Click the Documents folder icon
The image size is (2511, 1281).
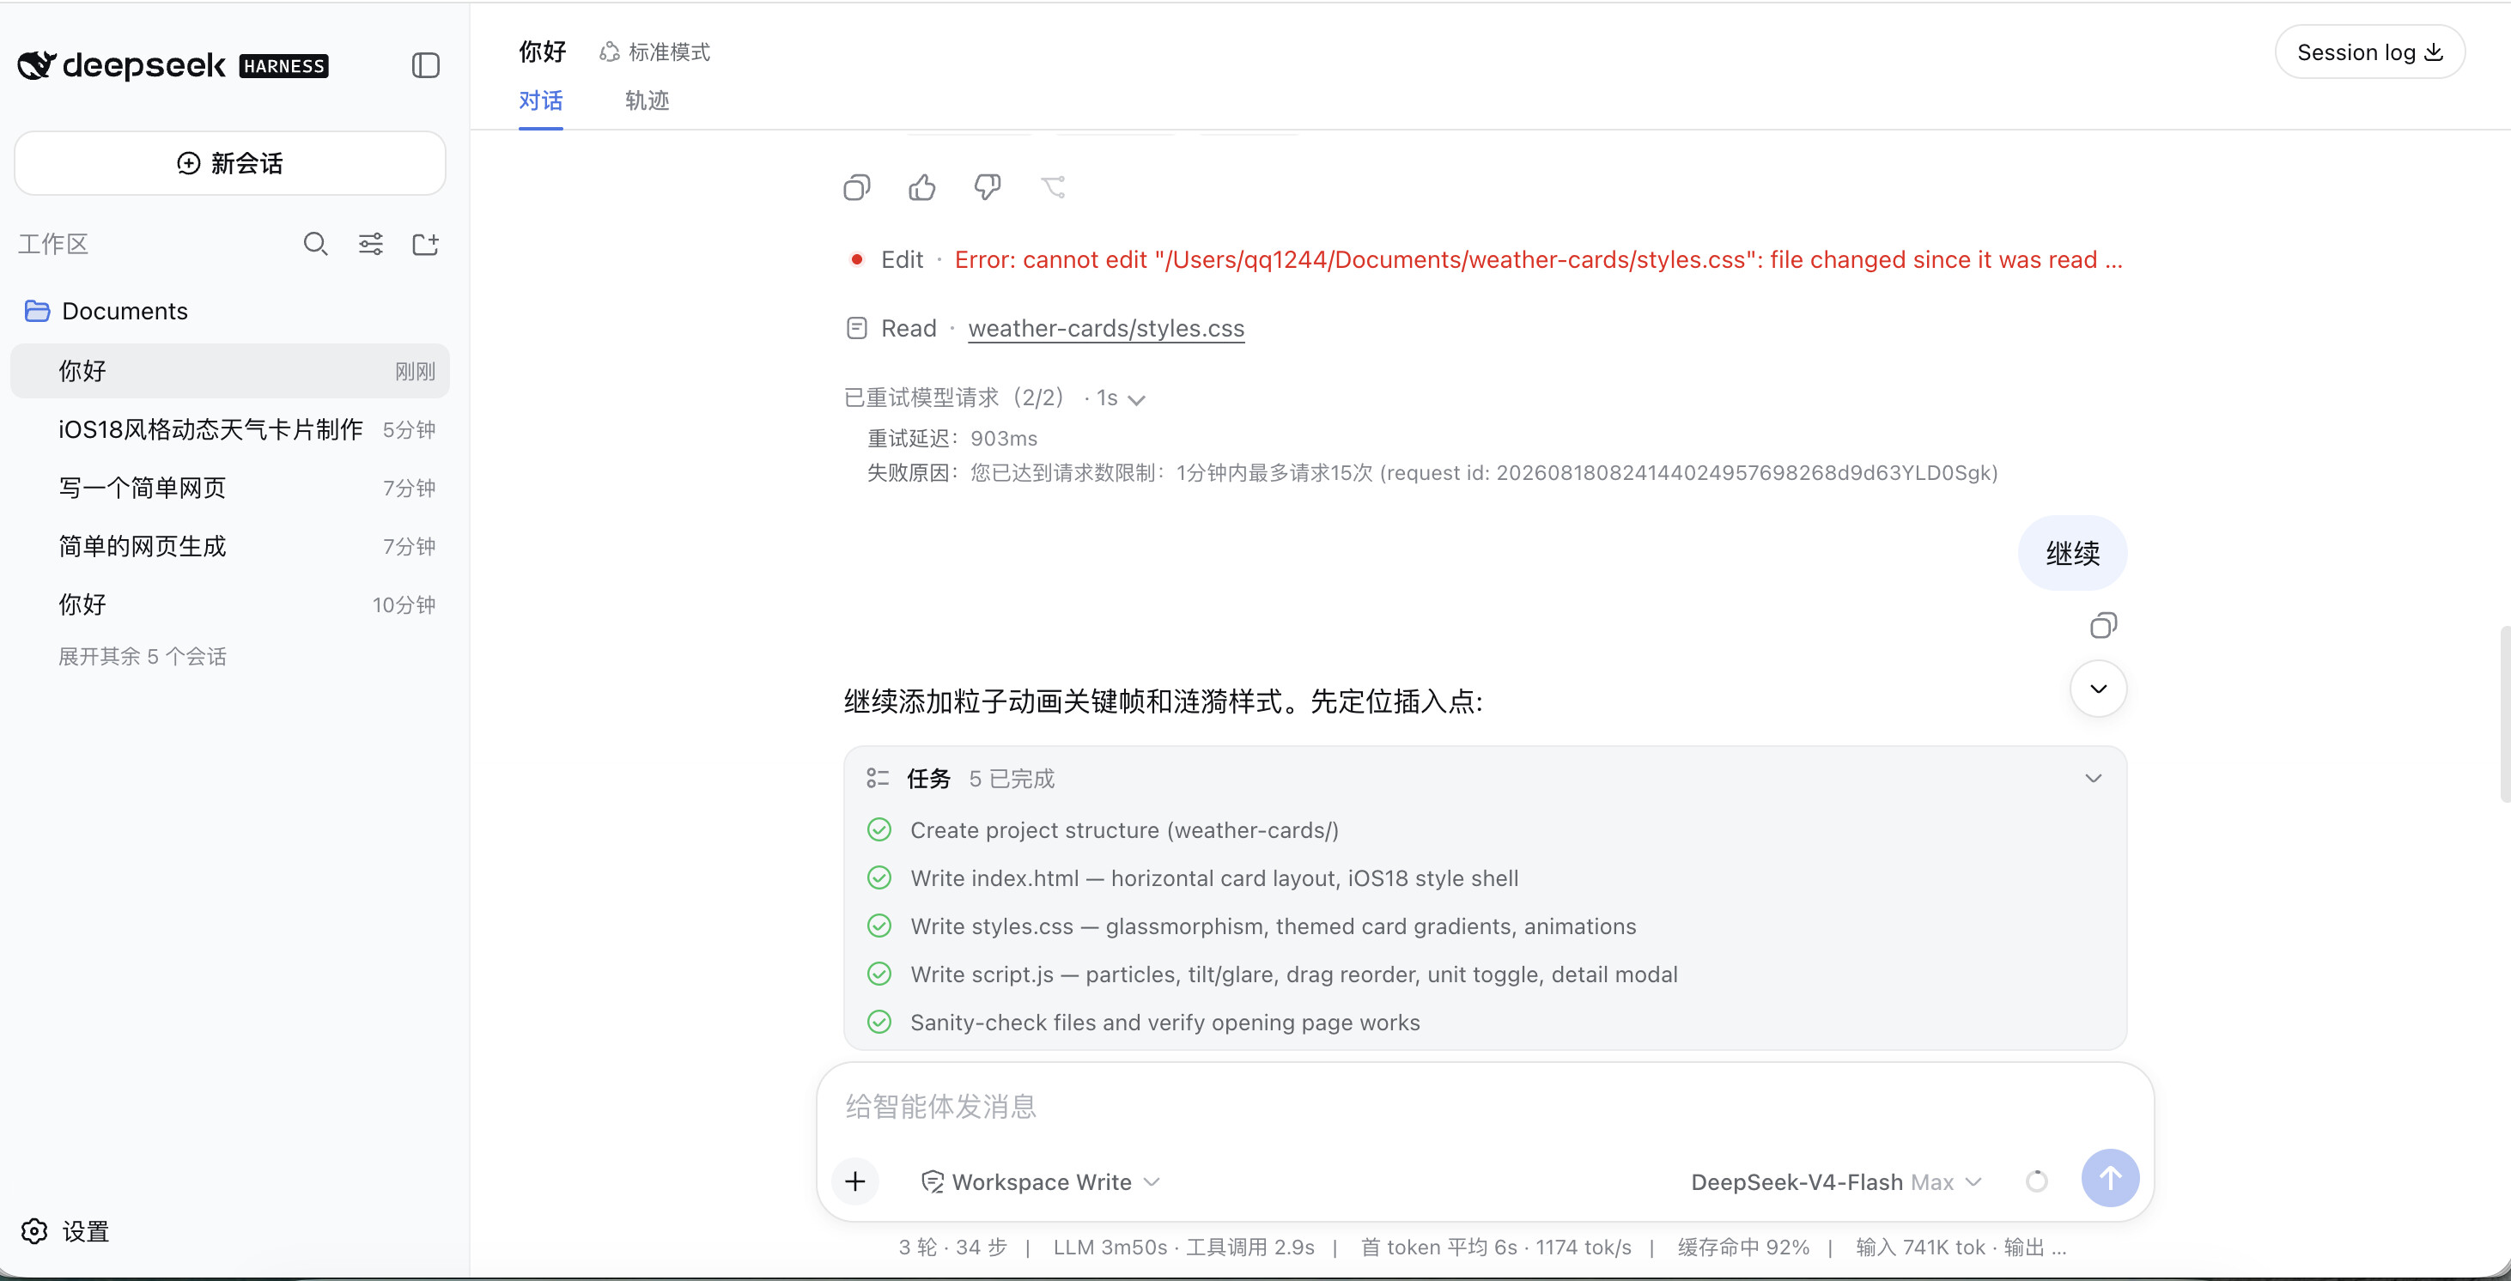(x=37, y=311)
